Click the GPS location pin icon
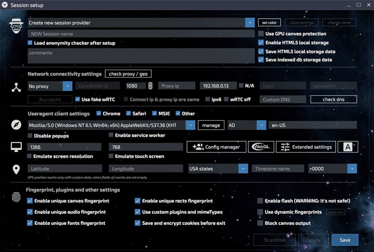 tap(16, 169)
